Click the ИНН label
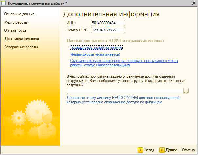The width and height of the screenshot is (198, 155). coord(71,23)
